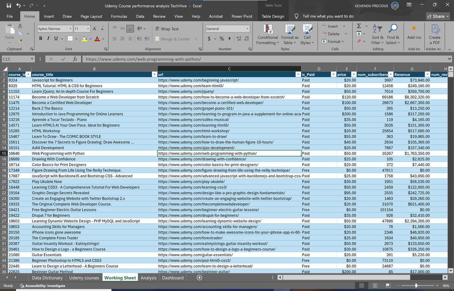Click the Clear eraser icon
This screenshot has width=454, height=291.
tap(359, 41)
